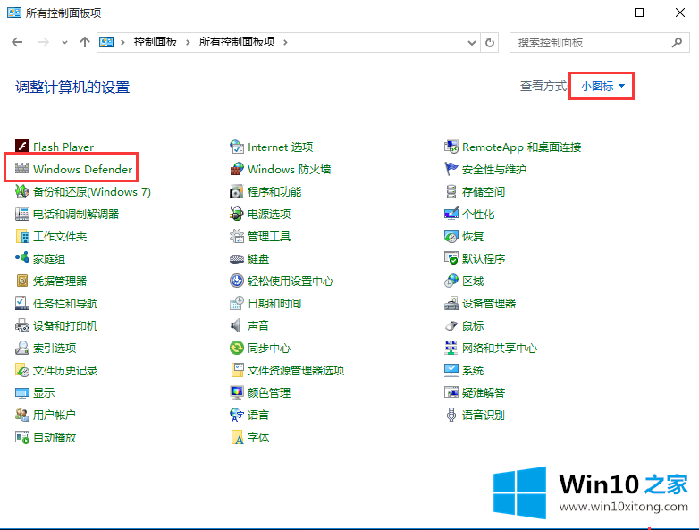Open the 管理工具 gear icon
This screenshot has width=699, height=530.
point(236,236)
